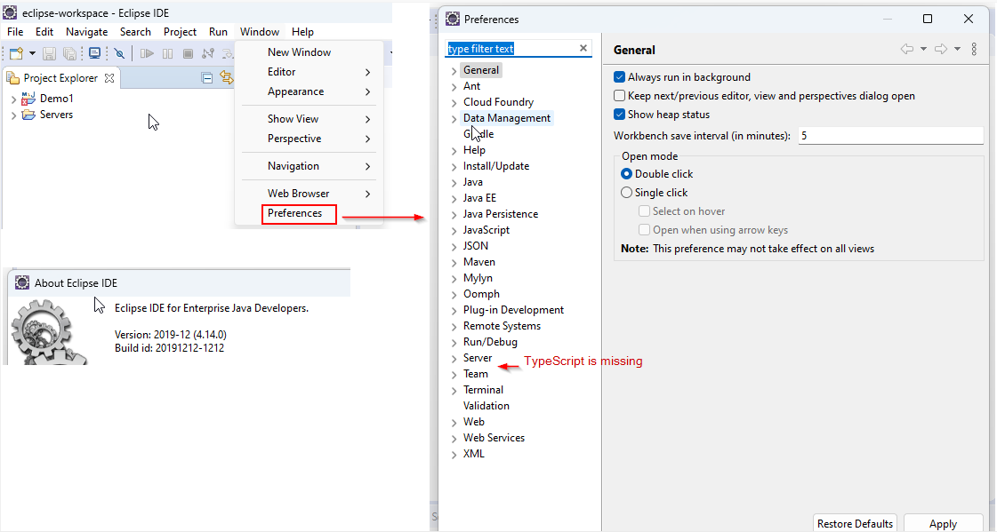Image resolution: width=997 pixels, height=532 pixels.
Task: Click the Disconnect debug icon
Action: click(208, 53)
